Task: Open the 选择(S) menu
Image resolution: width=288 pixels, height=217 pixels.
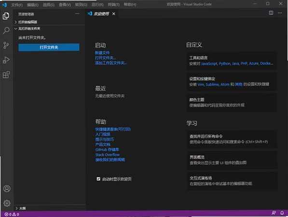Action: (x=49, y=5)
